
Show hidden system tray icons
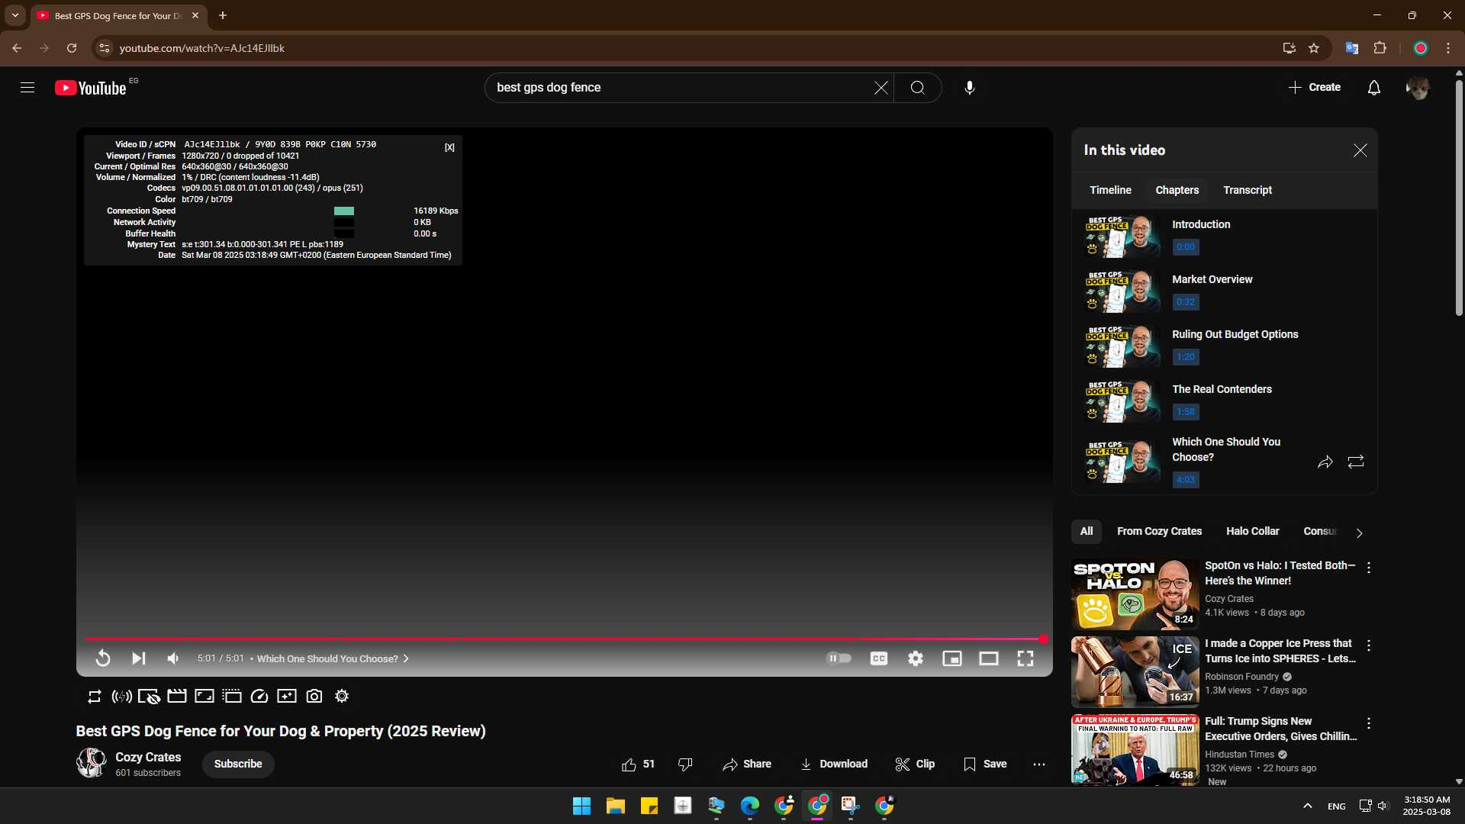click(x=1307, y=806)
